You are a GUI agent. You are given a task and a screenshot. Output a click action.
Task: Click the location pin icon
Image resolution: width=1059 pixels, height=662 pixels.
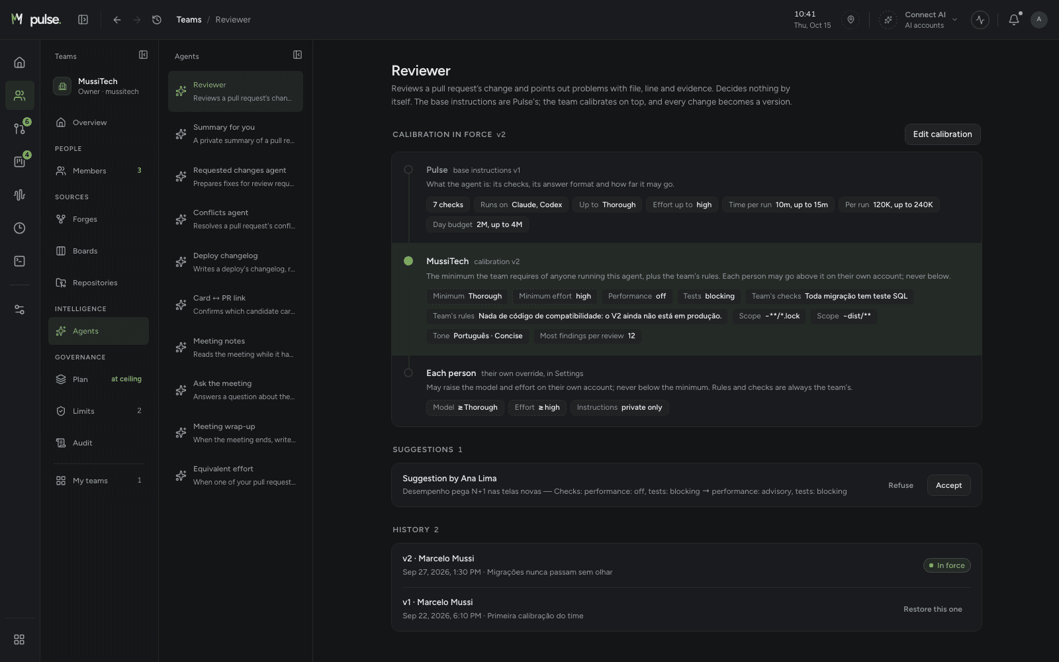(x=851, y=20)
